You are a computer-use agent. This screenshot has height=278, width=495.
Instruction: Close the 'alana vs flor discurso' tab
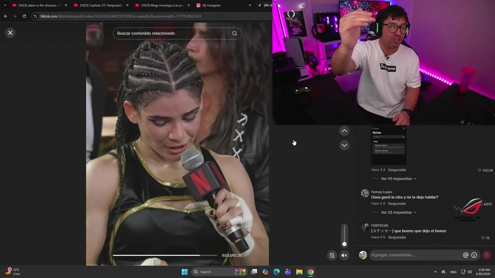click(x=66, y=5)
